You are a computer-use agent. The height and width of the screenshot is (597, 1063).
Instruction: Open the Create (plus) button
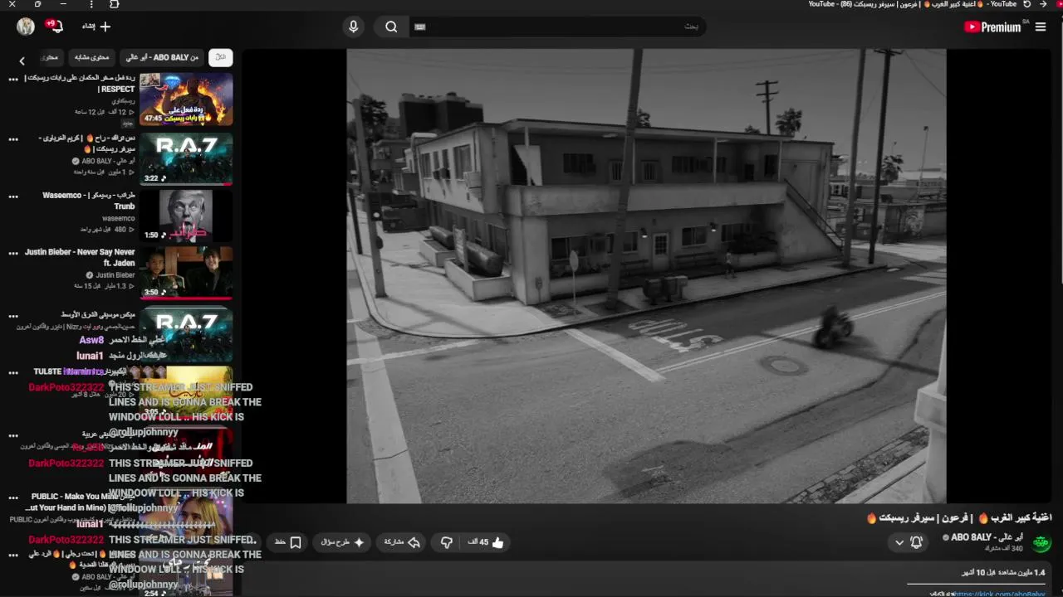96,27
